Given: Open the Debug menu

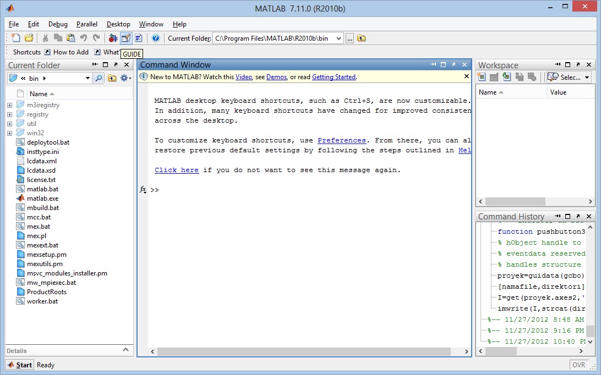Looking at the screenshot, I should (58, 24).
